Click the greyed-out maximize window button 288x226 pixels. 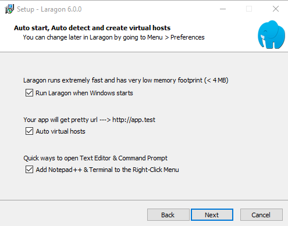tap(249, 9)
